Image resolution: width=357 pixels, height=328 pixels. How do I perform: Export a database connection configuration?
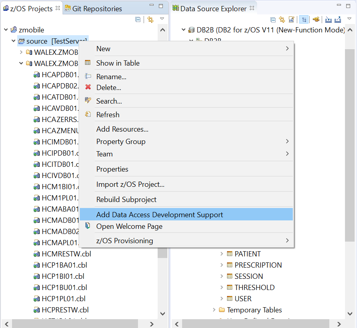(x=338, y=19)
